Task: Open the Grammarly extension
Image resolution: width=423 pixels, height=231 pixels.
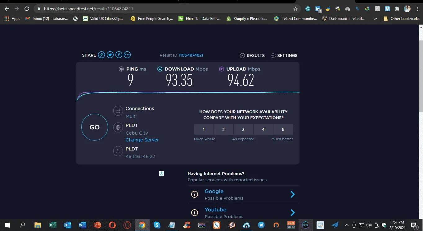Action: coord(308,9)
